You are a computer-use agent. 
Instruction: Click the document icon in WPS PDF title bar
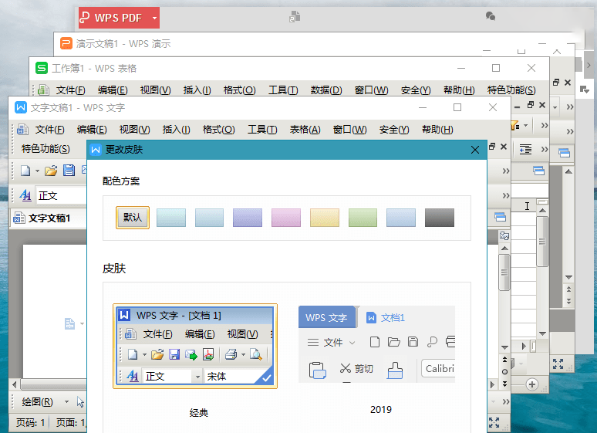[x=295, y=17]
